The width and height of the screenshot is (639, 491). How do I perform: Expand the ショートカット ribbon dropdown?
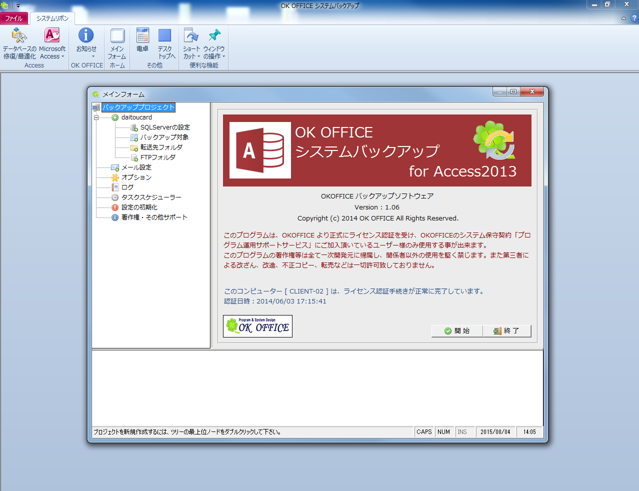(x=191, y=43)
